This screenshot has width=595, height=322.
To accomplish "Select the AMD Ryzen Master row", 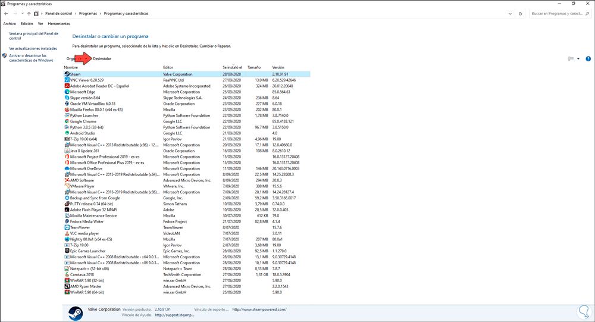I will [x=187, y=286].
